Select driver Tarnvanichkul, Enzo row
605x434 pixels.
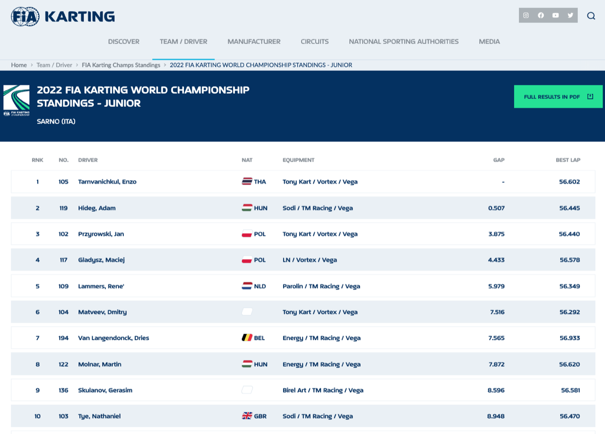point(107,182)
